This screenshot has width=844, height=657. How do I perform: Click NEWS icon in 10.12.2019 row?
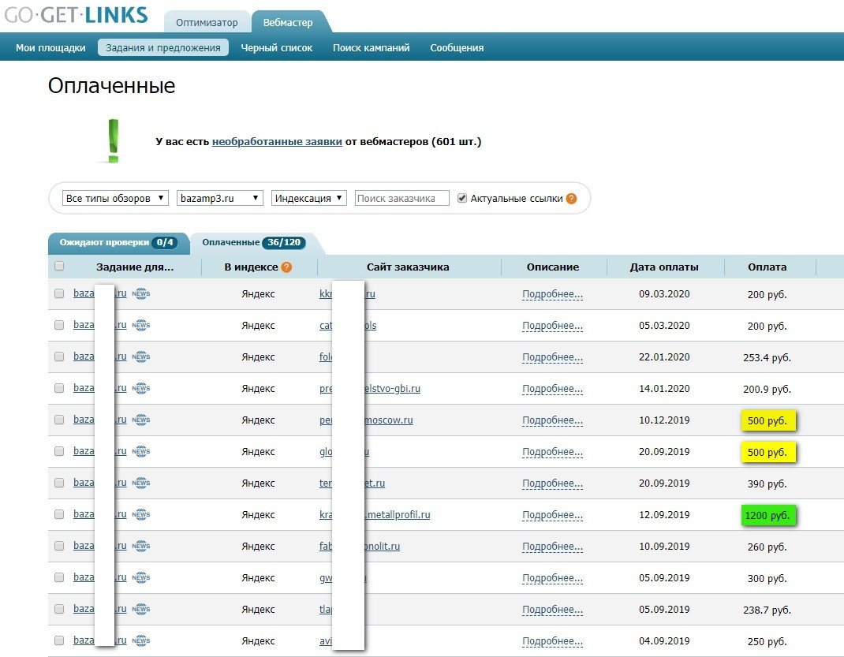point(141,420)
